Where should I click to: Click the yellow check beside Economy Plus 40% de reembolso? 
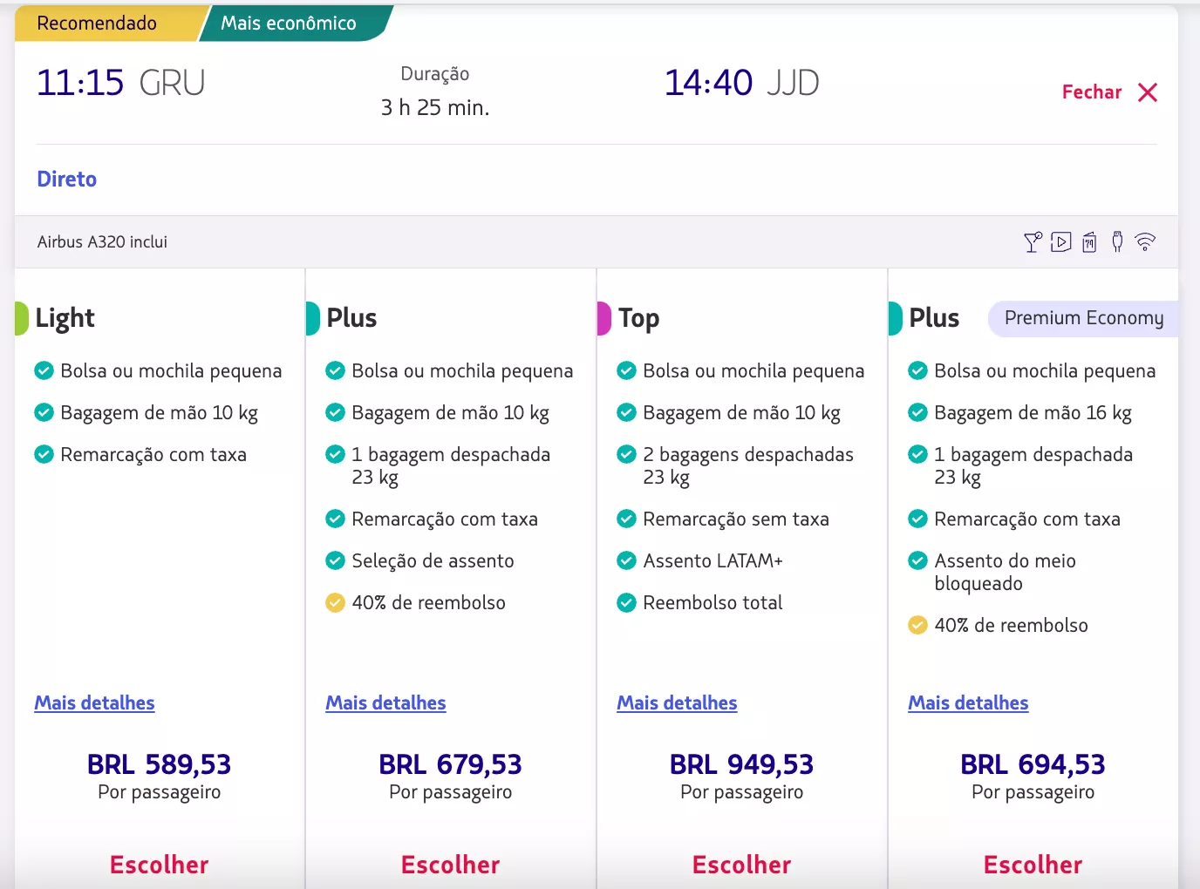(335, 602)
